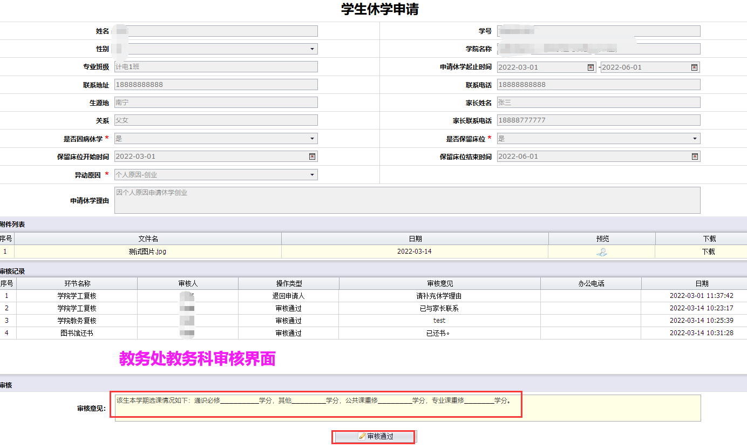The image size is (747, 448).
Task: Click calendar icon for 保留床位结束时间
Action: click(x=695, y=157)
